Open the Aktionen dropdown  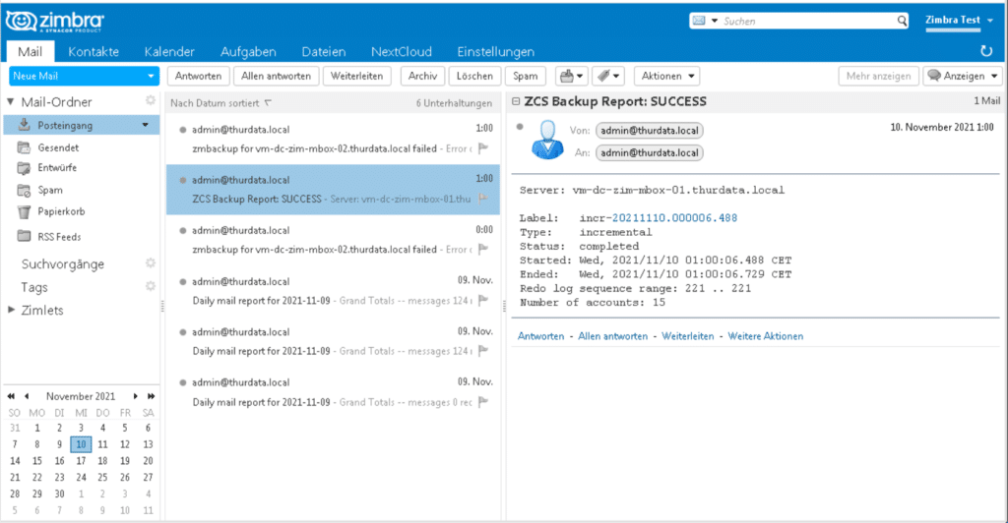[x=667, y=76]
